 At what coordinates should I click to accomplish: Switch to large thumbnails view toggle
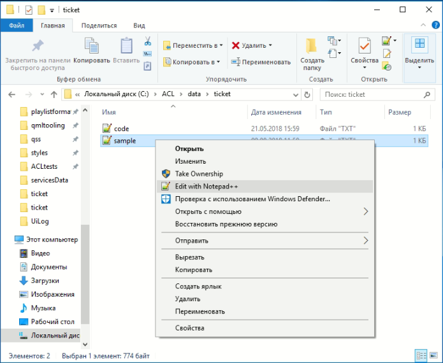[x=433, y=355]
